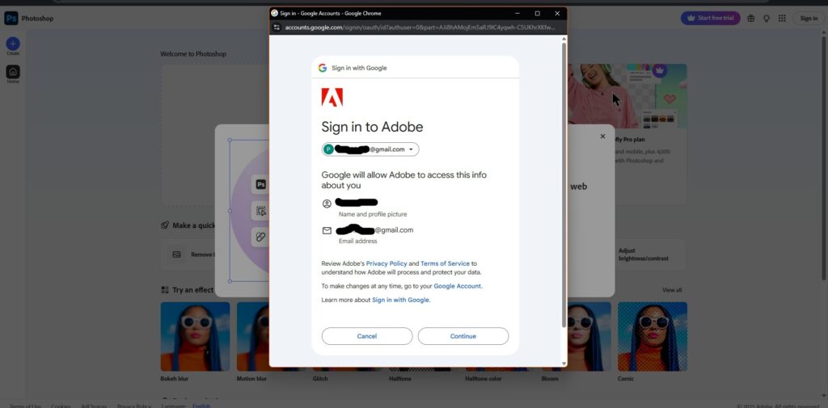Close the promo dialog with the X icon

tap(602, 137)
